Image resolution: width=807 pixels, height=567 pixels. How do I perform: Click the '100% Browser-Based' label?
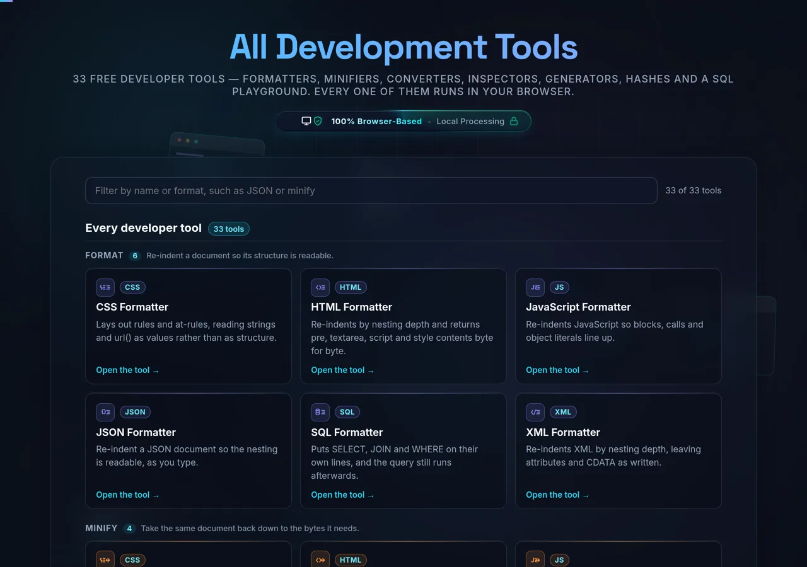pyautogui.click(x=376, y=121)
